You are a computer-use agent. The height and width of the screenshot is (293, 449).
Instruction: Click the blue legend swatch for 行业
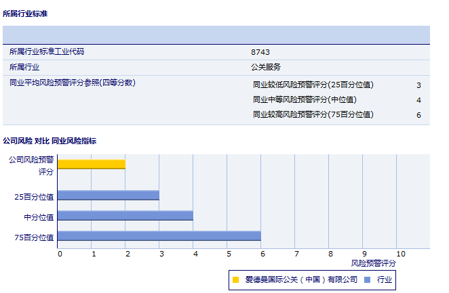pos(367,279)
